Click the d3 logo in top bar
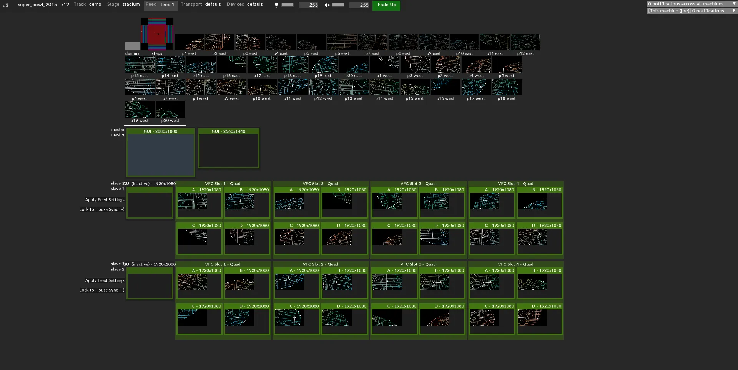 click(5, 5)
